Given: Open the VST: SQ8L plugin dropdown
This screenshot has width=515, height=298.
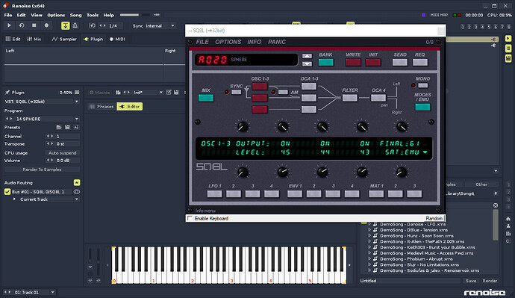Looking at the screenshot, I should 42,102.
